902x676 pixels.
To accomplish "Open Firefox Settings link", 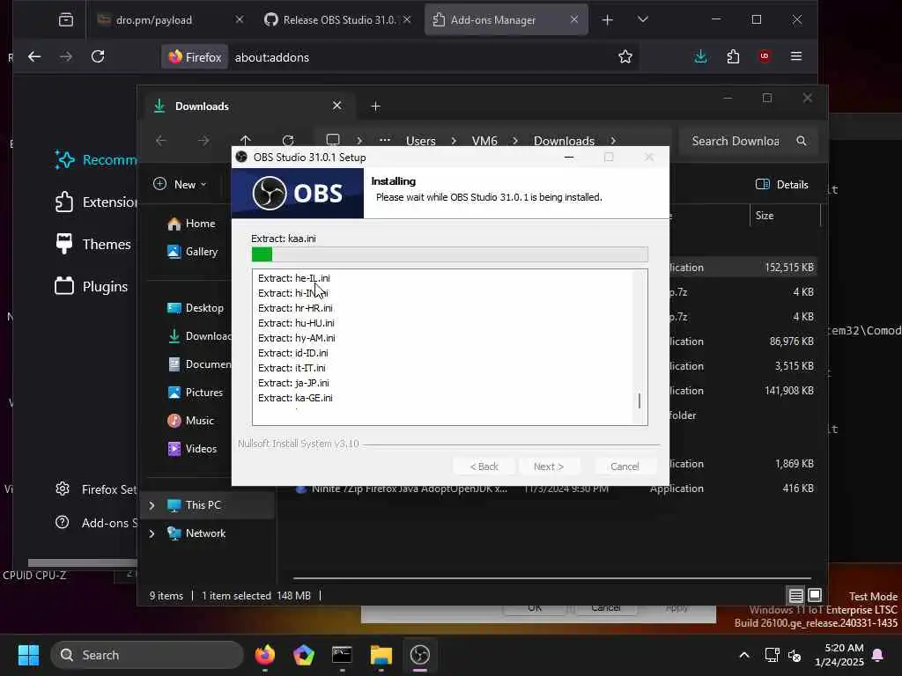I will 96,489.
